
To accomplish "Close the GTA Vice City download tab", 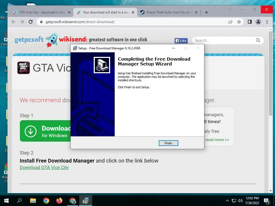I will click(69, 12).
